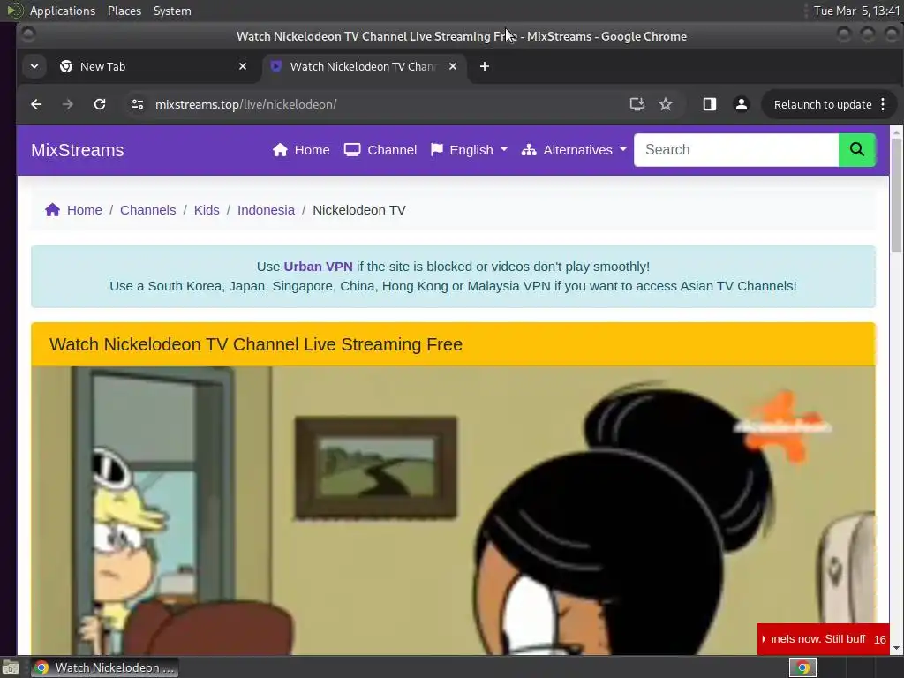The width and height of the screenshot is (904, 678).
Task: Open the Chrome side panel icon
Action: point(709,104)
